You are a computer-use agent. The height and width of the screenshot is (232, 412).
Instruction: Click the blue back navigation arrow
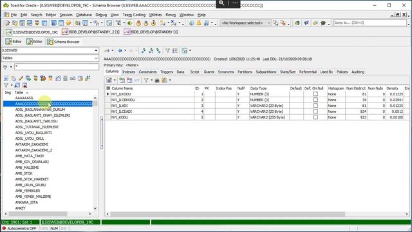coord(120,50)
